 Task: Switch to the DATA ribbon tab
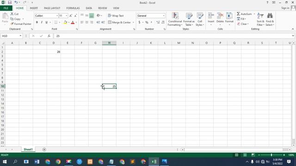pos(89,8)
